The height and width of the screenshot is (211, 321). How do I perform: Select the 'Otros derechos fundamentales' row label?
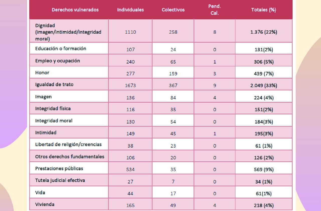point(70,157)
